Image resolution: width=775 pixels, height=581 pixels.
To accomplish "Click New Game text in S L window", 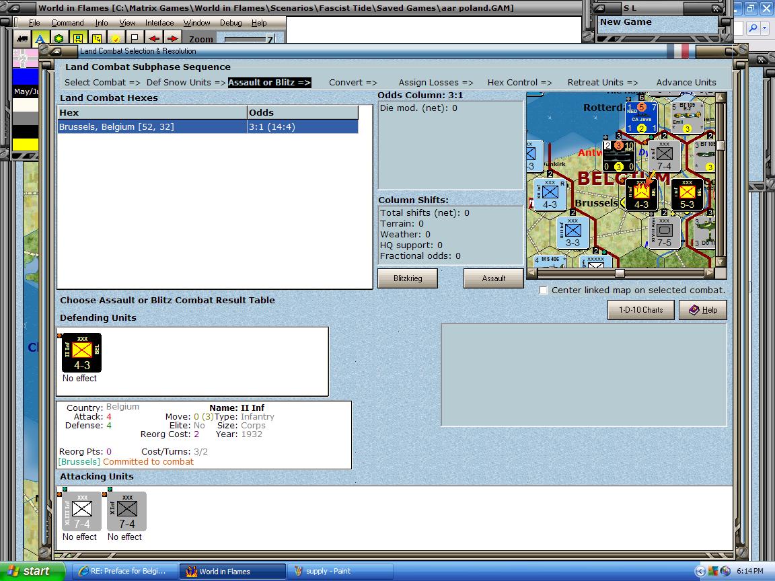I will point(626,22).
